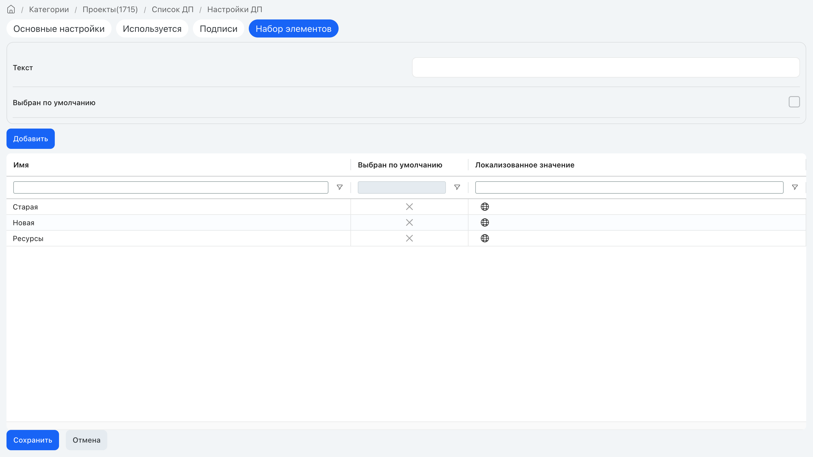The width and height of the screenshot is (813, 457).
Task: Sort by Локализованное значение column header
Action: click(x=525, y=165)
